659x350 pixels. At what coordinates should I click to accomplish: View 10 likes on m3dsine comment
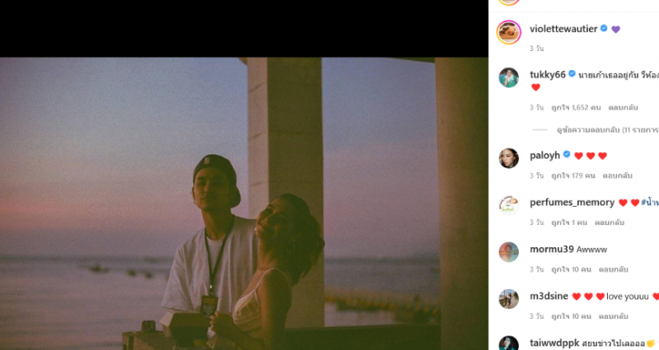[x=571, y=316]
